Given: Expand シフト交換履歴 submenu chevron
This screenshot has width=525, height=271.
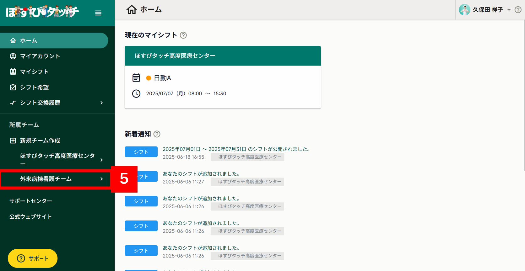Looking at the screenshot, I should tap(101, 103).
